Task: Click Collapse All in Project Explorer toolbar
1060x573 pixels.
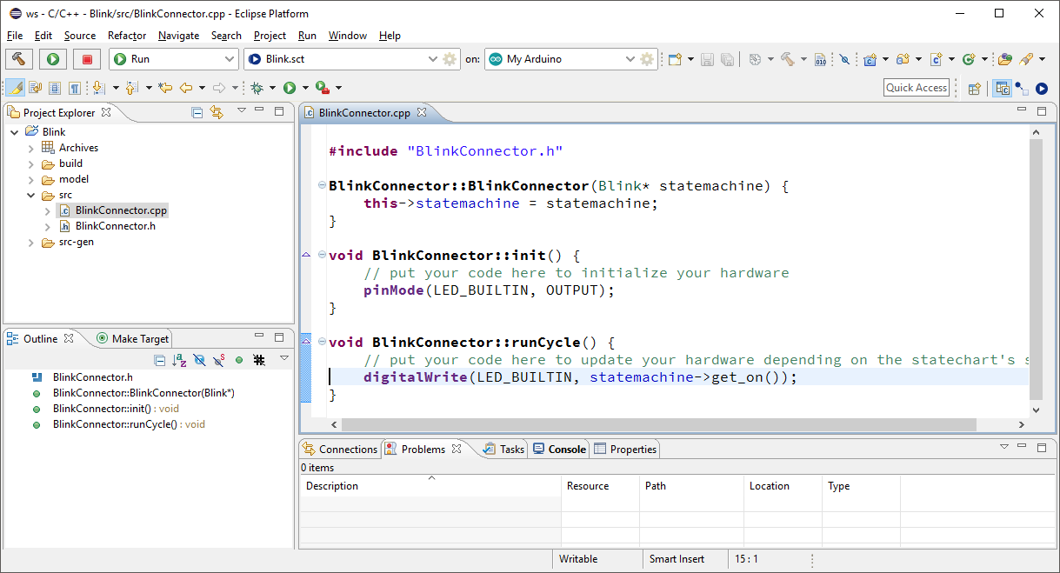Action: click(197, 112)
